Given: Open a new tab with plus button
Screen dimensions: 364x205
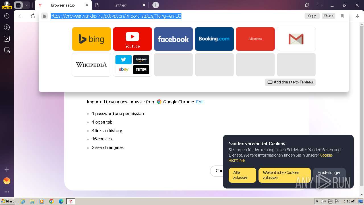Looking at the screenshot, I should pyautogui.click(x=156, y=5).
